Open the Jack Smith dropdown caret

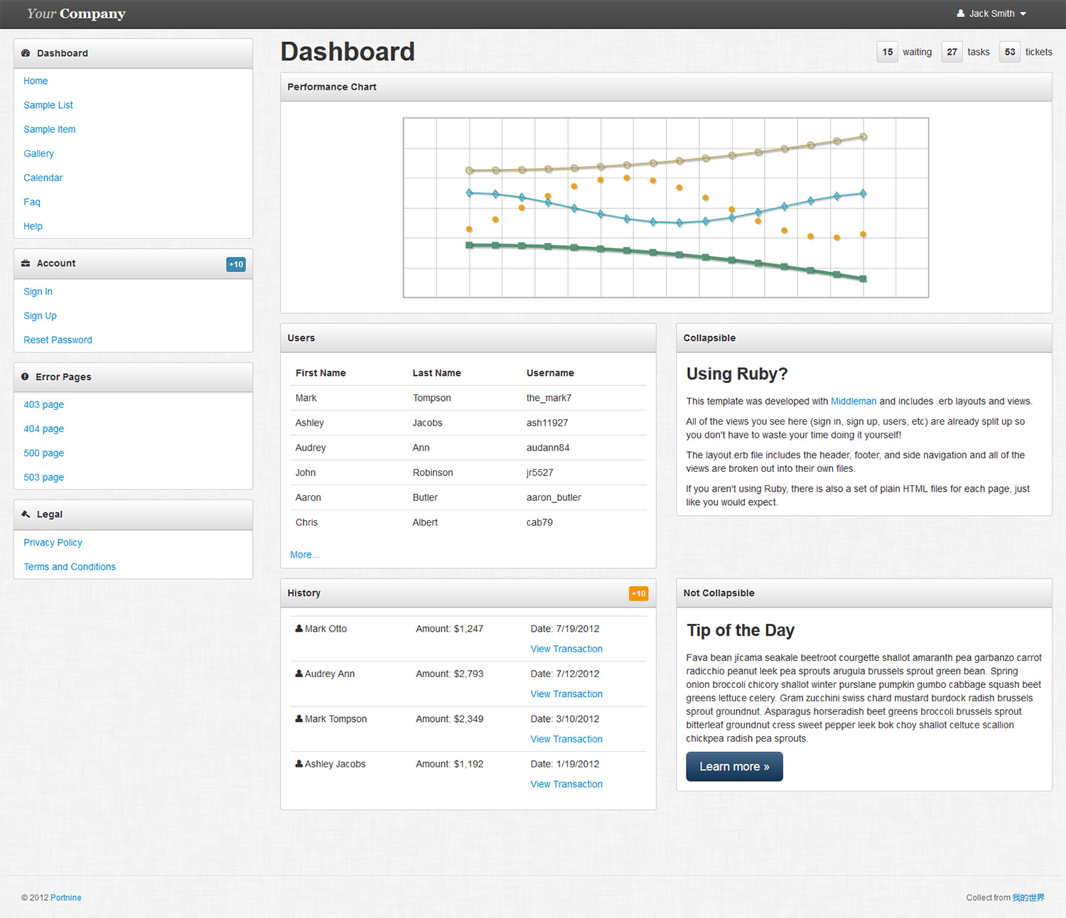1023,14
